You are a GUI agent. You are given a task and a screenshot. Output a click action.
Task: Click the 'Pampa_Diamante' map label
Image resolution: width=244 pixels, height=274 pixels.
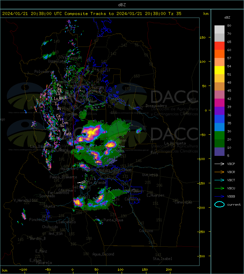click(63, 177)
